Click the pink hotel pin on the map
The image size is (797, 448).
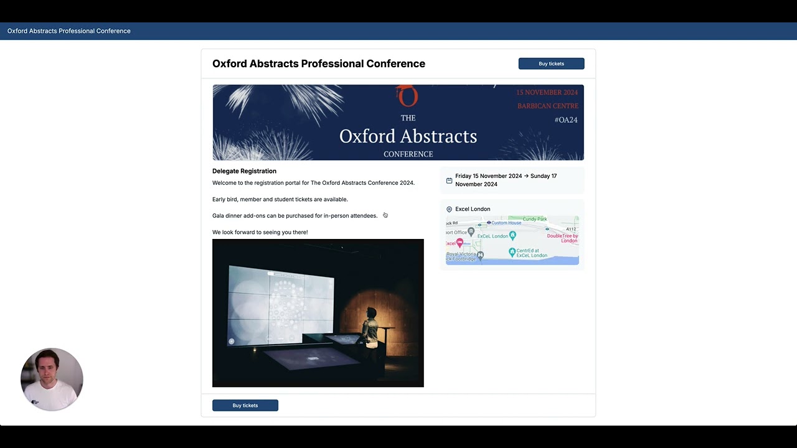tap(460, 243)
